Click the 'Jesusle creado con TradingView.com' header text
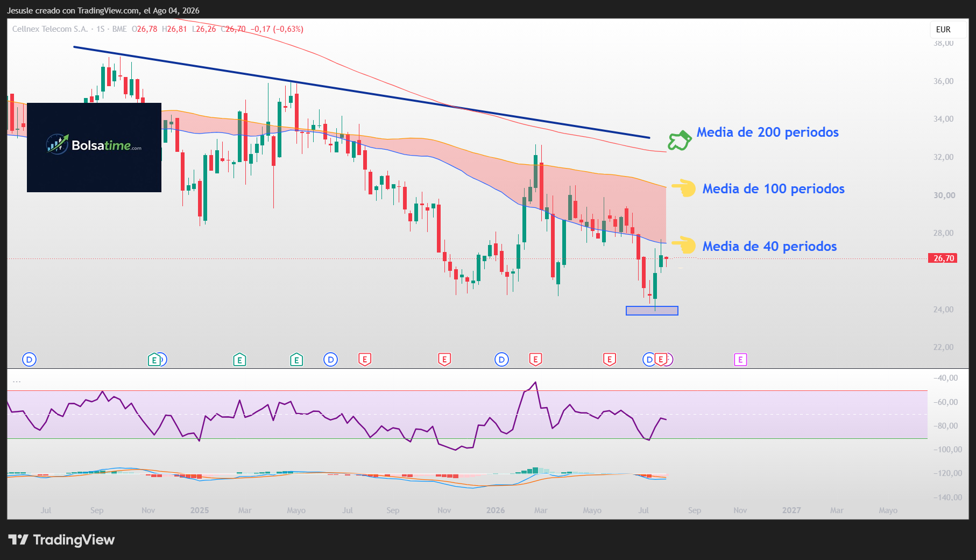The height and width of the screenshot is (560, 976). 73,11
